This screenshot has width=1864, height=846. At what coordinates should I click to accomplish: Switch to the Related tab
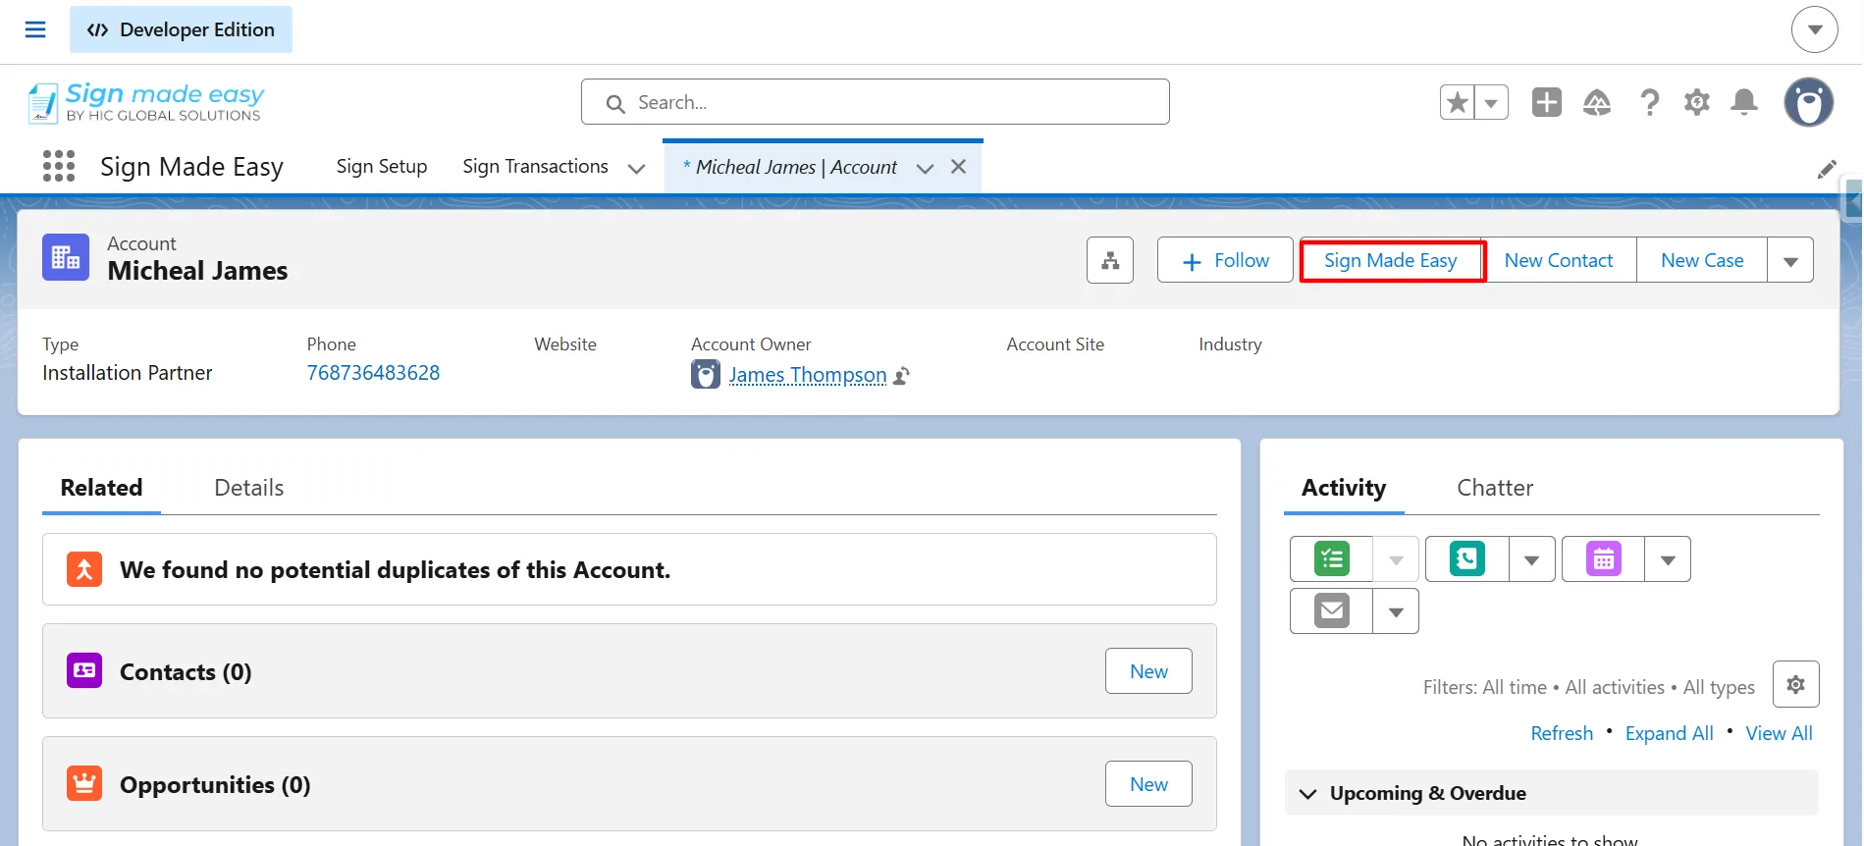pyautogui.click(x=101, y=488)
